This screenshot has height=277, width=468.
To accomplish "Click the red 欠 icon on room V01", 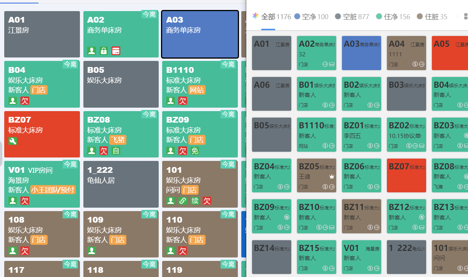I will (25, 201).
